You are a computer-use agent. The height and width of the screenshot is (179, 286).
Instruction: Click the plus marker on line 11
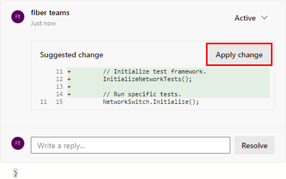click(69, 71)
